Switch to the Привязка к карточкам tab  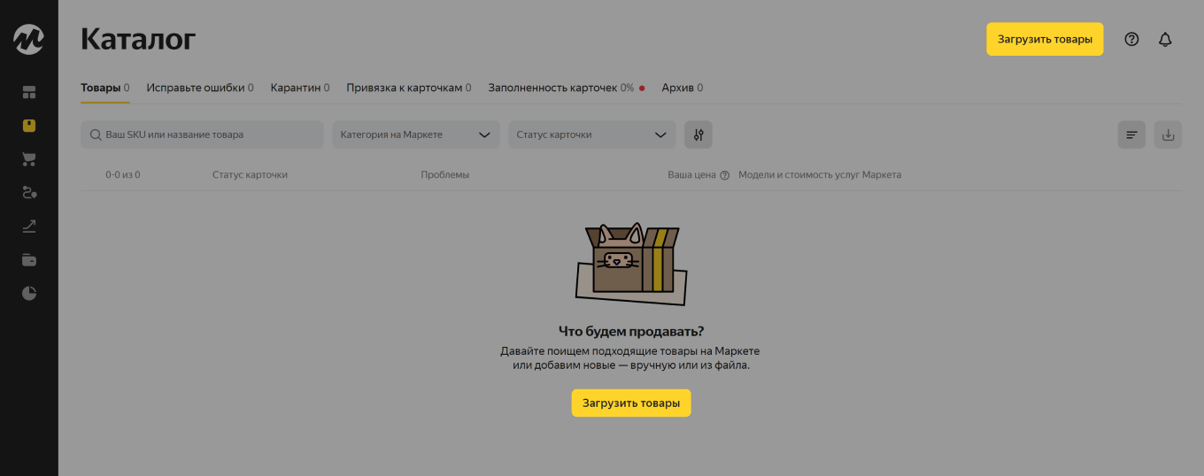[409, 88]
